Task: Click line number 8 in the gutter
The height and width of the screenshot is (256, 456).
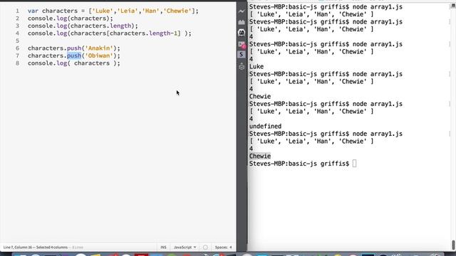Action: click(x=17, y=63)
